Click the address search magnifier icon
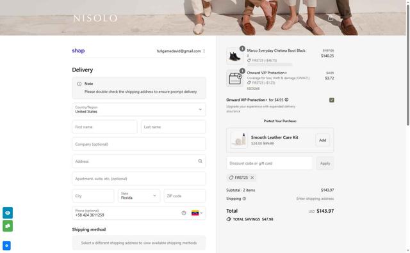The width and height of the screenshot is (410, 253). (200, 161)
